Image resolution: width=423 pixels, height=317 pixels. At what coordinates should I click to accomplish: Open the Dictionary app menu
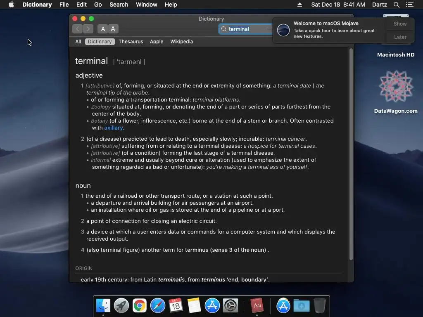pyautogui.click(x=37, y=5)
